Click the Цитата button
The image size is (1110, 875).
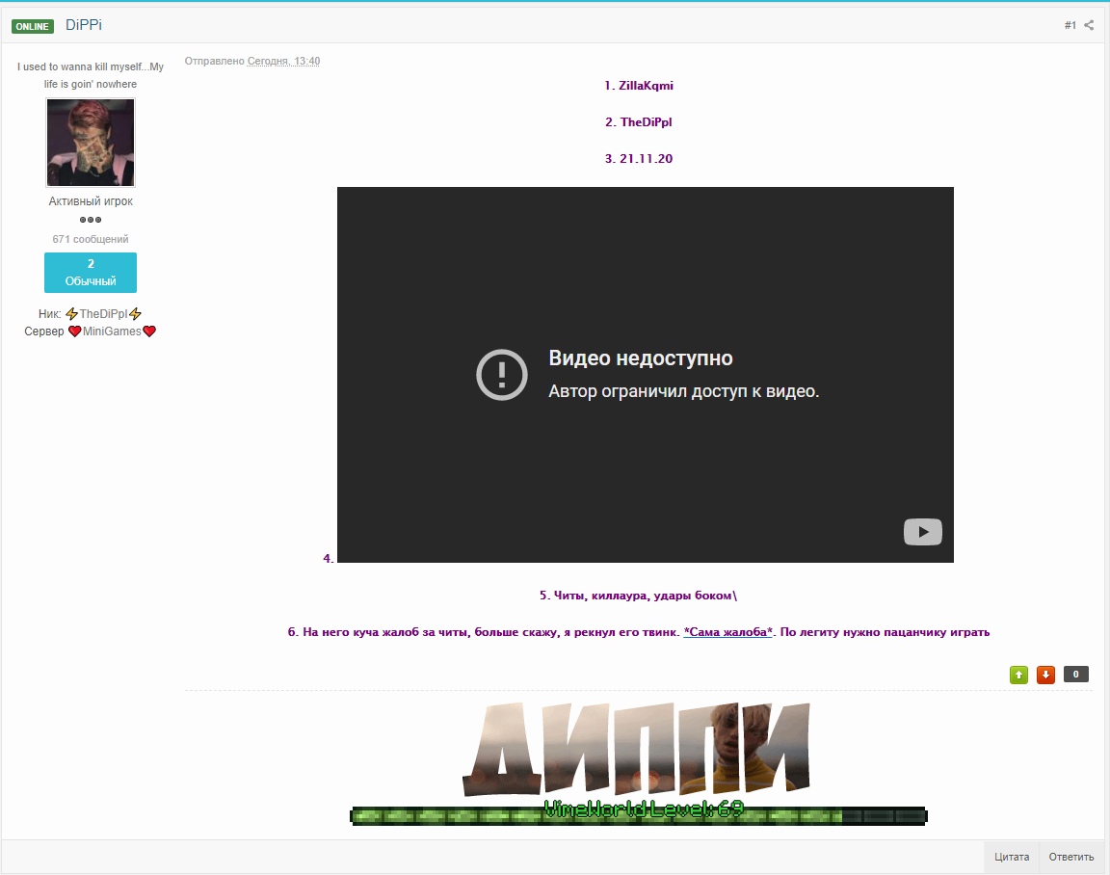[1012, 857]
